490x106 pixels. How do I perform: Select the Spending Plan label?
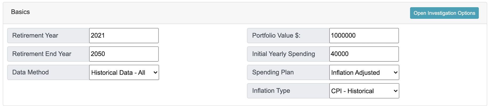273,72
